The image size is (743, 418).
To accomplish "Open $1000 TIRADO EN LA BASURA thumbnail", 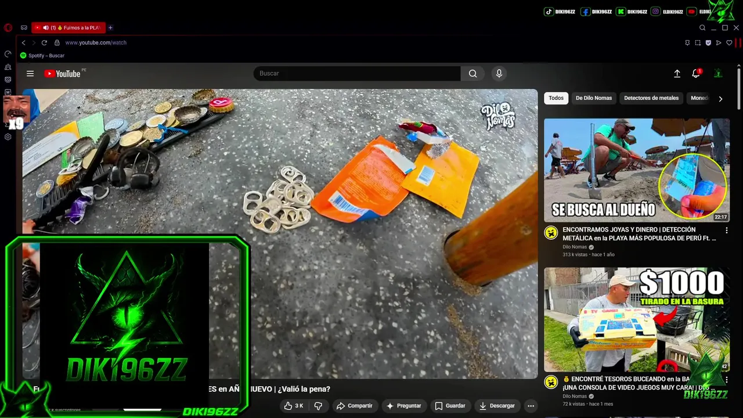I will (637, 319).
